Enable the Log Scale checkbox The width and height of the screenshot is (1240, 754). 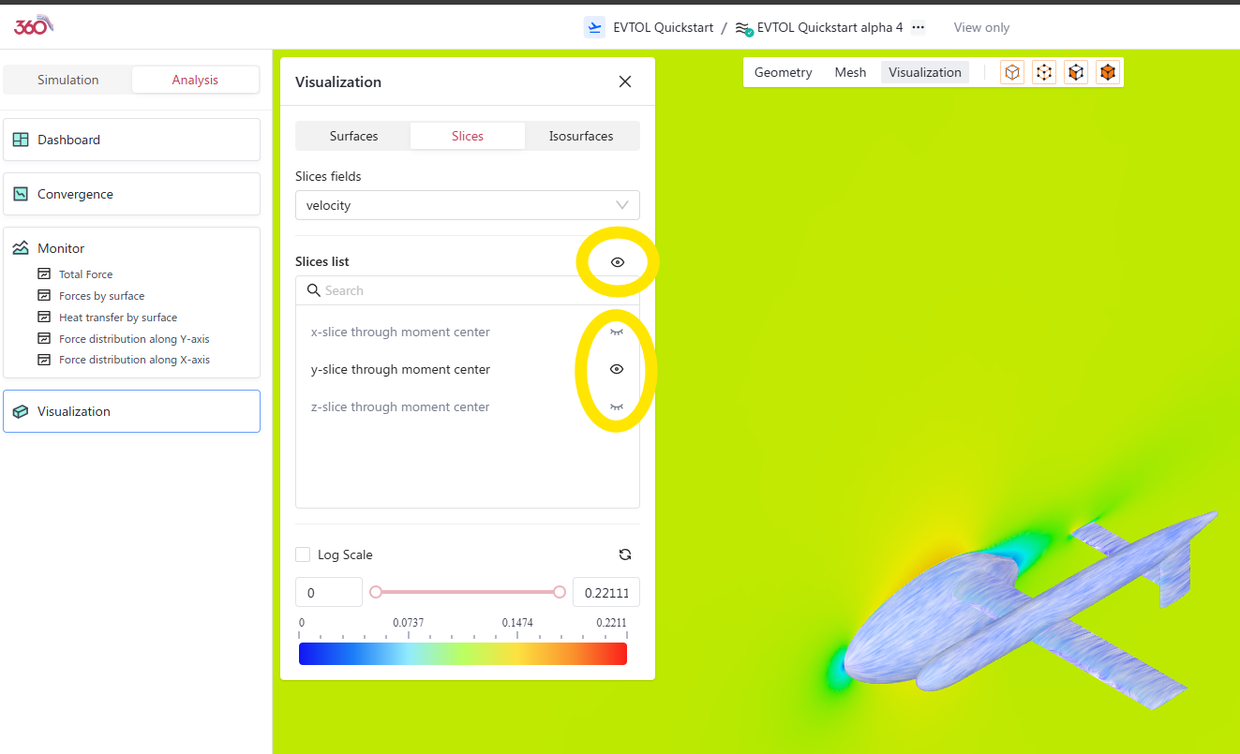tap(303, 554)
